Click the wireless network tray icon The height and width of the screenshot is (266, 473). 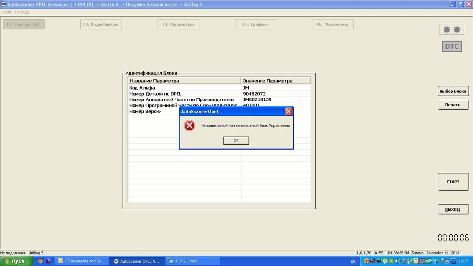pos(435,261)
